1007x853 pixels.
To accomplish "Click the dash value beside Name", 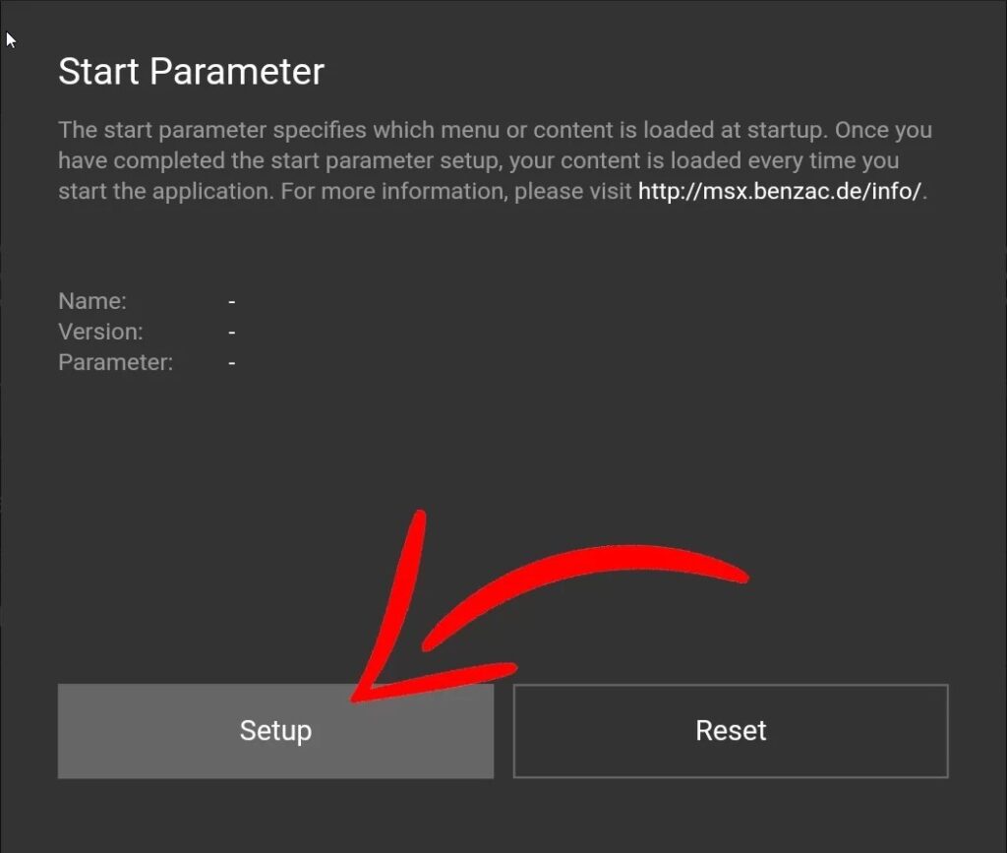I will pyautogui.click(x=232, y=301).
